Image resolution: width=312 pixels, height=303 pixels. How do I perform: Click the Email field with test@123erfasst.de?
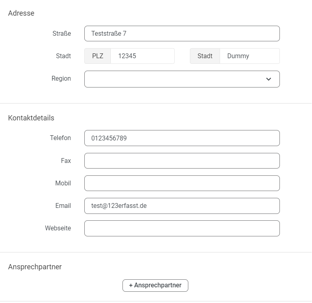[182, 206]
